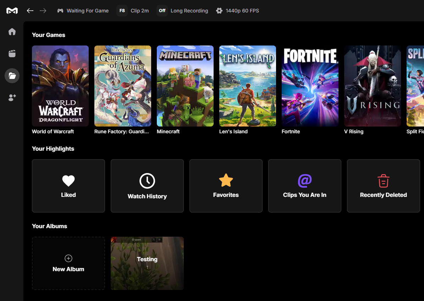Open the Clips You Are In card
This screenshot has width=424, height=301.
tap(305, 186)
